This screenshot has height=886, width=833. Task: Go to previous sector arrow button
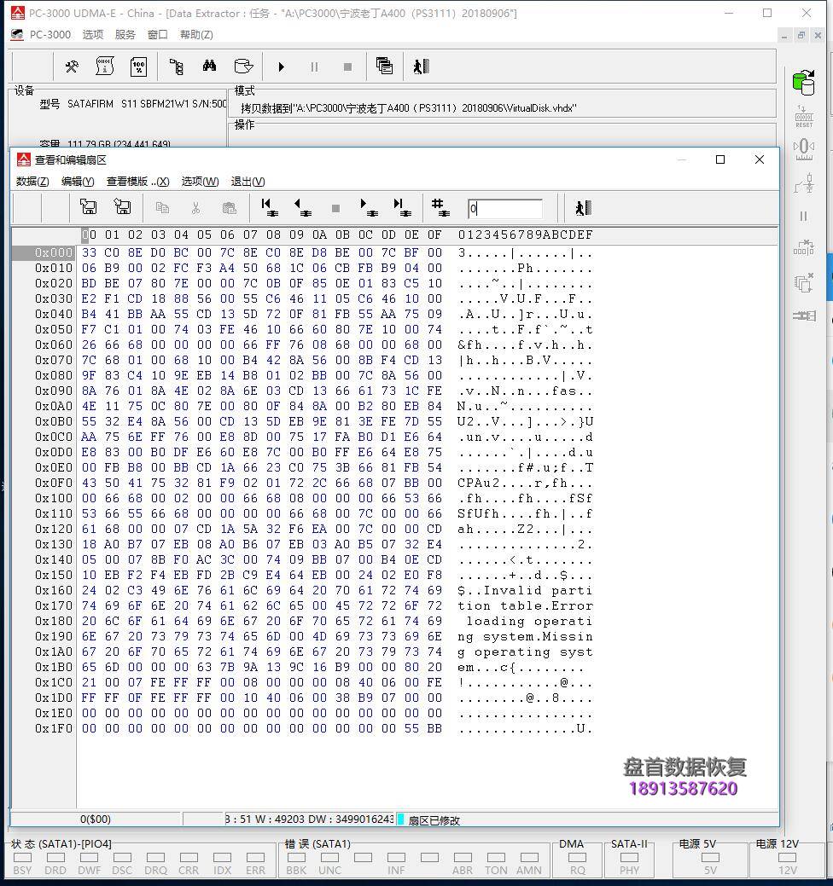(302, 207)
